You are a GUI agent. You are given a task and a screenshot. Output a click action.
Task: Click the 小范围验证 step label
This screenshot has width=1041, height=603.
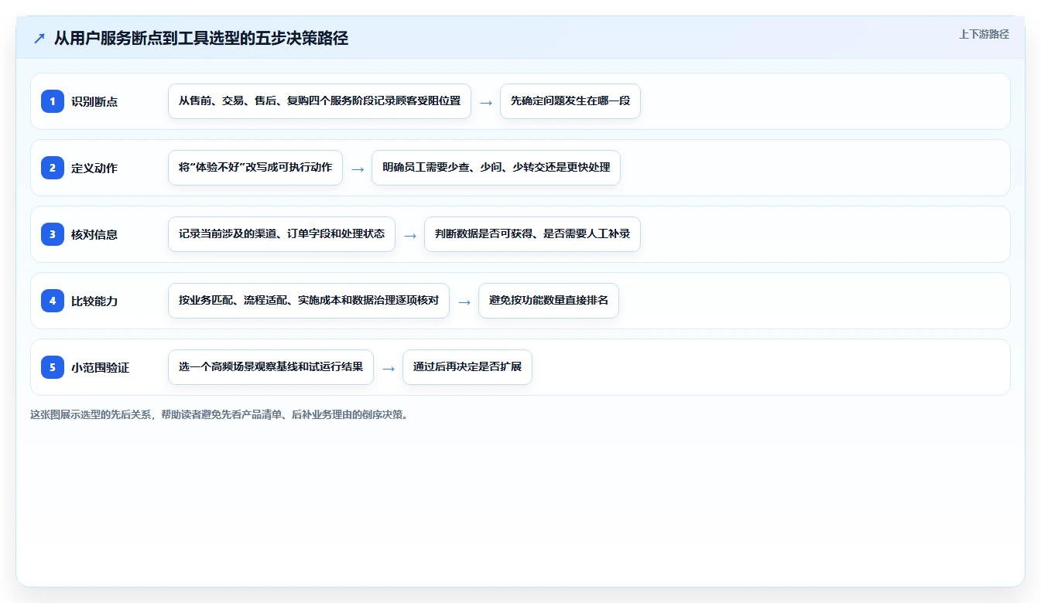(x=100, y=367)
